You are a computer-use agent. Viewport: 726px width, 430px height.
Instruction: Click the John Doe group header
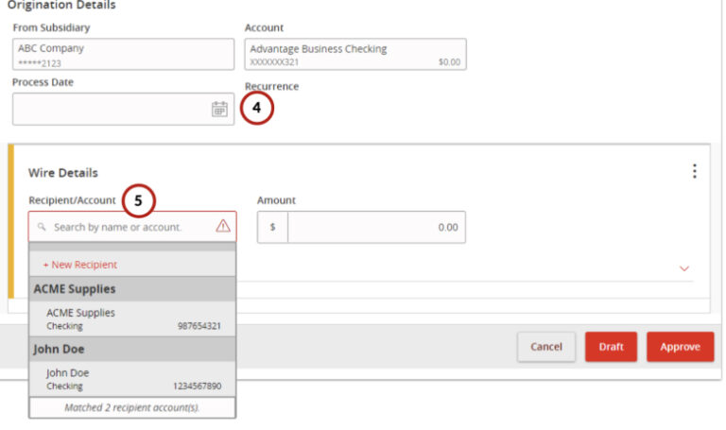point(132,349)
